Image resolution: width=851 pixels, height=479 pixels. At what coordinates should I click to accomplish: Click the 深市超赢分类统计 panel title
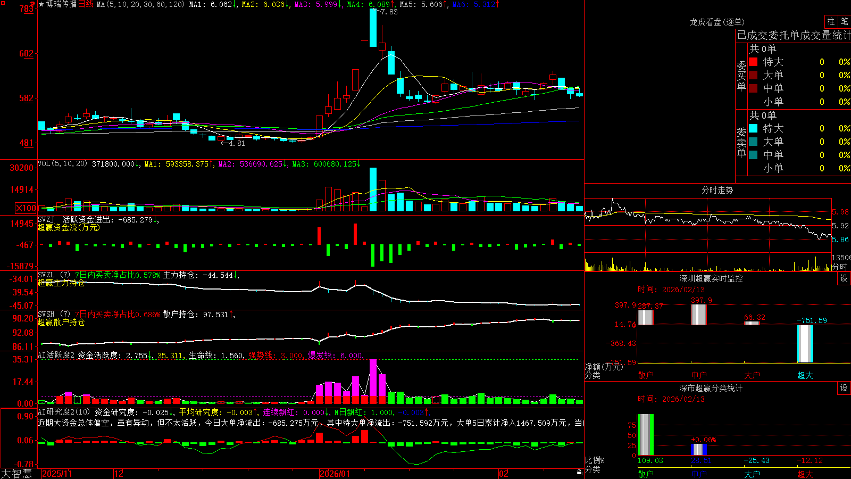tap(711, 388)
